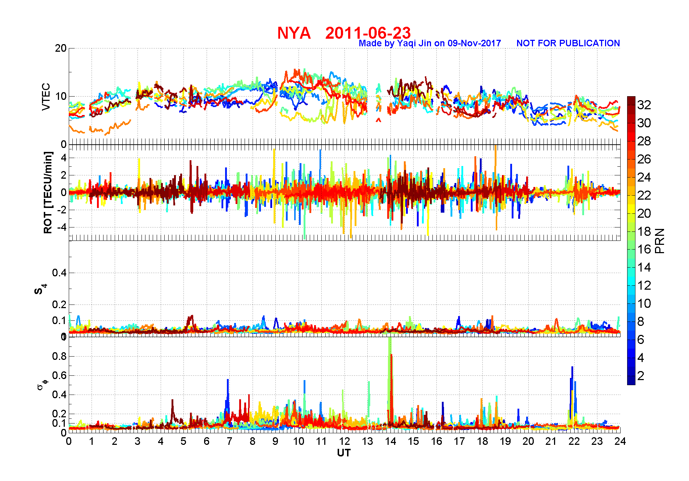
Task: Click x-axis tick label 0
Action: (x=69, y=441)
